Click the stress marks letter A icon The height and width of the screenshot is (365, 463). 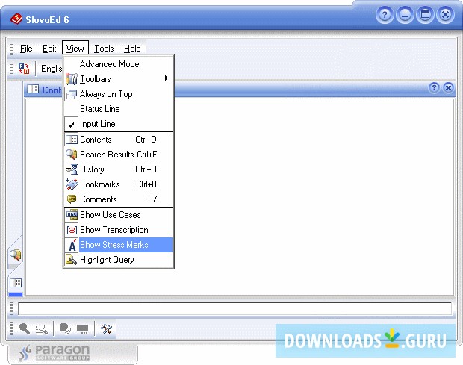pyautogui.click(x=72, y=245)
